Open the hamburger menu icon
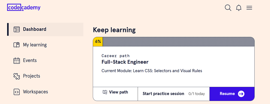Screen dimensions: 270x104 click(249, 8)
